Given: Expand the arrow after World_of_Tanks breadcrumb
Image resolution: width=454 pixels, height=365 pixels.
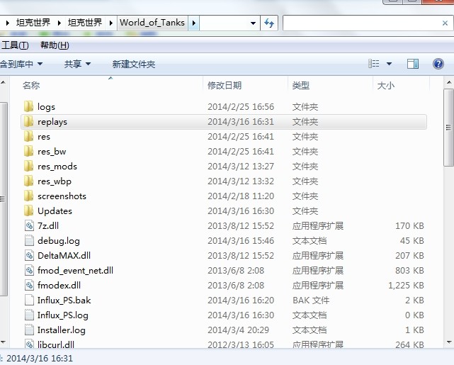Looking at the screenshot, I should click(194, 23).
